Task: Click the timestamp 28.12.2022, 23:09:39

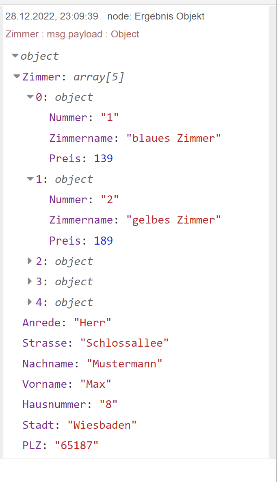Action: click(x=52, y=16)
